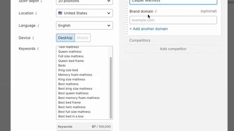
Task: Click the Casper Mattress brand name field
Action: click(x=173, y=2)
